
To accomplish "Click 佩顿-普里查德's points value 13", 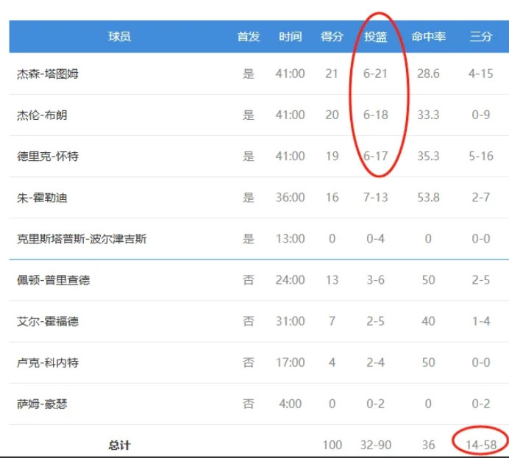I will 332,279.
